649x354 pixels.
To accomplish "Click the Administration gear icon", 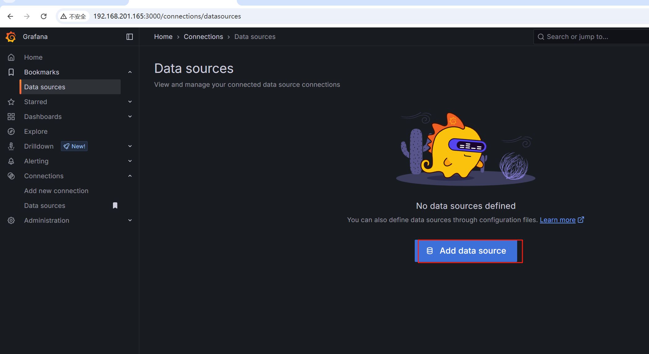I will pos(11,221).
